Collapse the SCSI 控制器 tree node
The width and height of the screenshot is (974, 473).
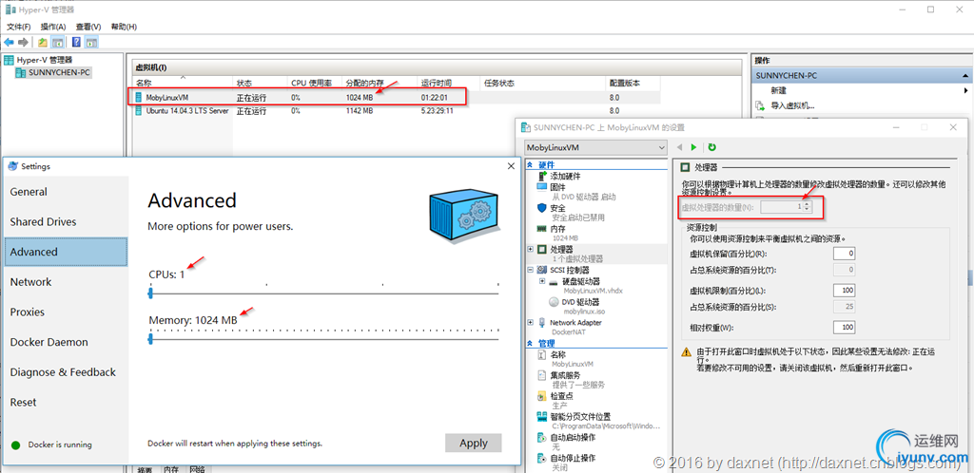[530, 271]
